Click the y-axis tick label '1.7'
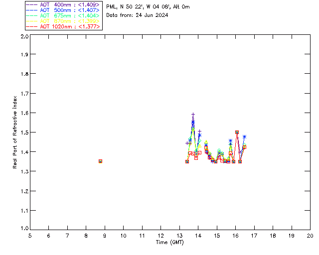 [24, 94]
